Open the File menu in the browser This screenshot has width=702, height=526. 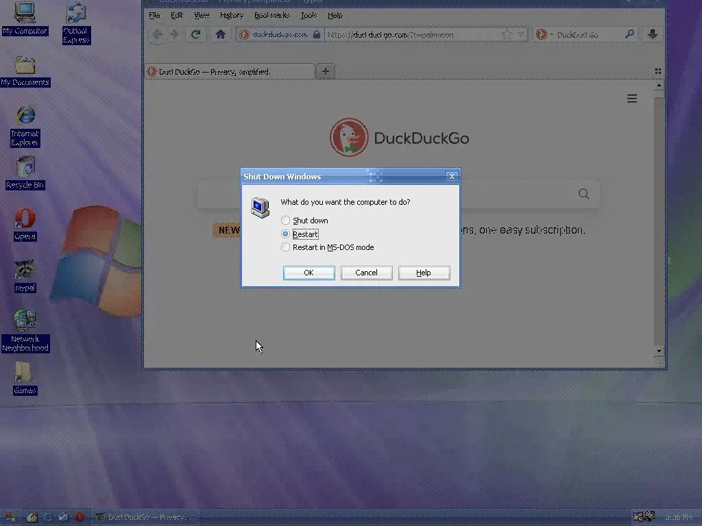[154, 15]
